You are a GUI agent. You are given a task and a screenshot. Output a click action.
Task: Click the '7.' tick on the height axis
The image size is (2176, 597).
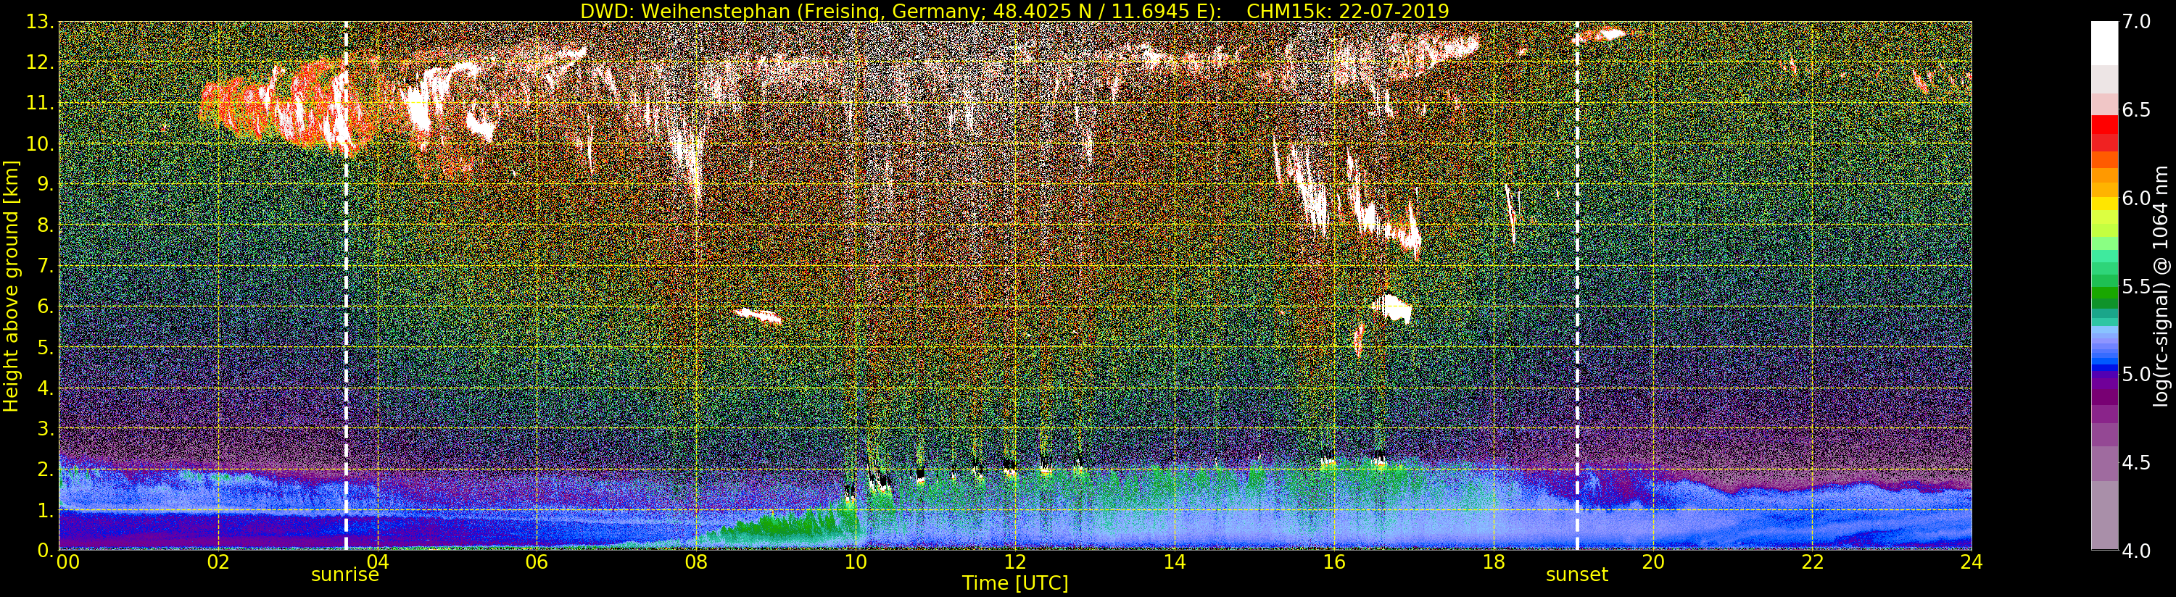pos(45,266)
